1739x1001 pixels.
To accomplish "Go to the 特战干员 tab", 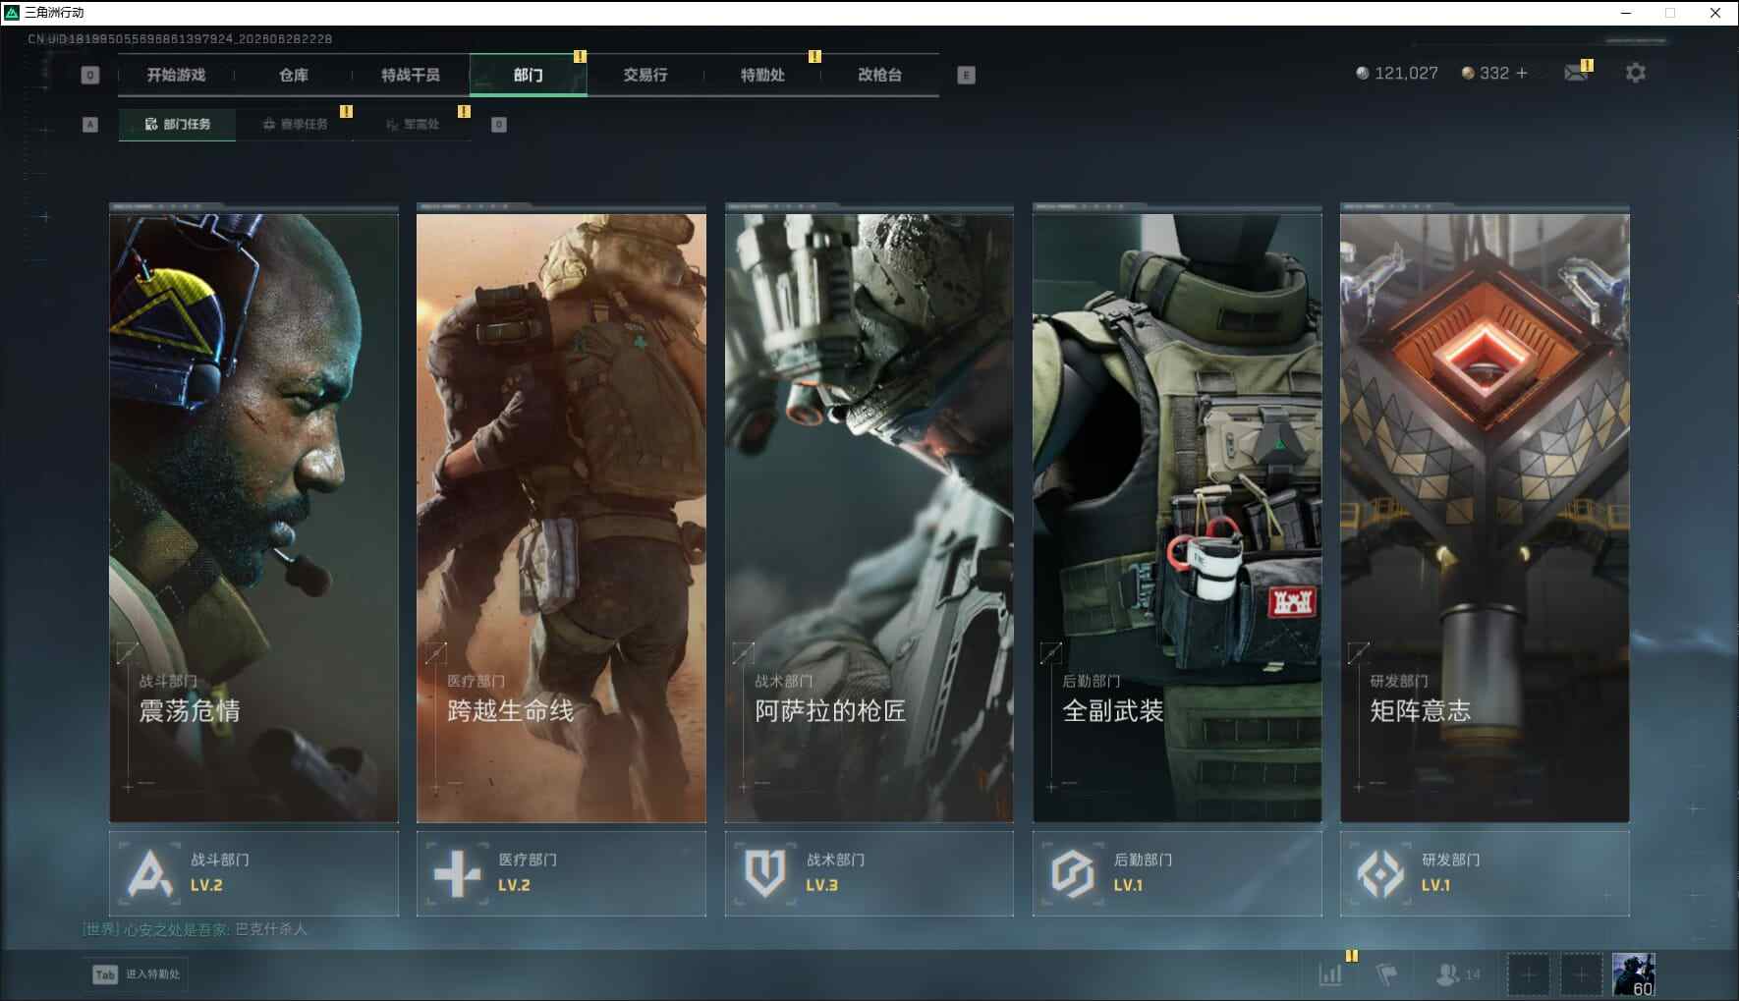I will pos(411,75).
